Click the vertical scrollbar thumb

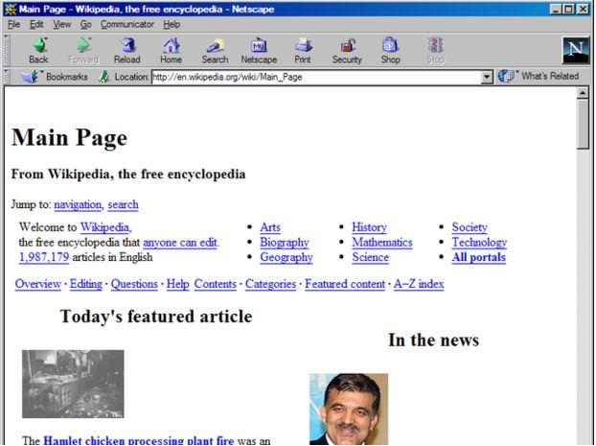click(x=583, y=124)
